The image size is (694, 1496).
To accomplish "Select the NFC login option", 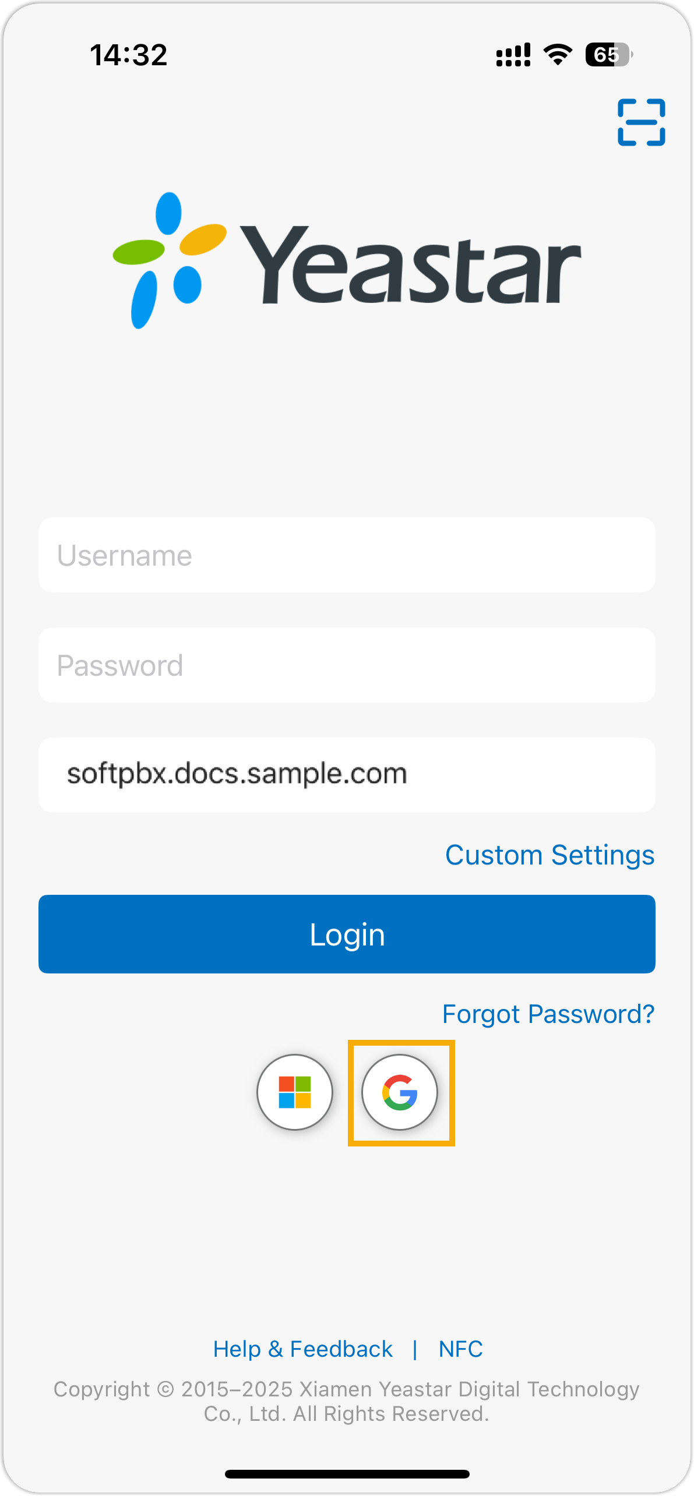I will (x=460, y=1349).
